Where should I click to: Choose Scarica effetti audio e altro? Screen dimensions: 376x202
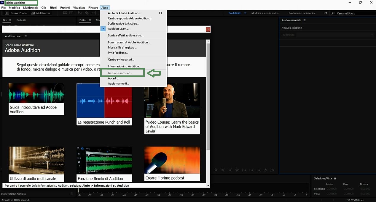pyautogui.click(x=133, y=35)
